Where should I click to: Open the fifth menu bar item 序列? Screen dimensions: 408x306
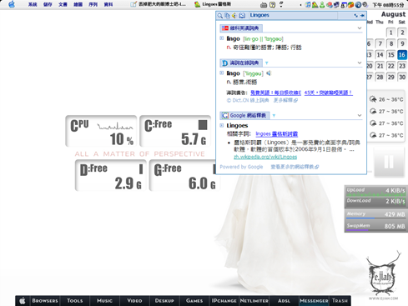coord(93,4)
